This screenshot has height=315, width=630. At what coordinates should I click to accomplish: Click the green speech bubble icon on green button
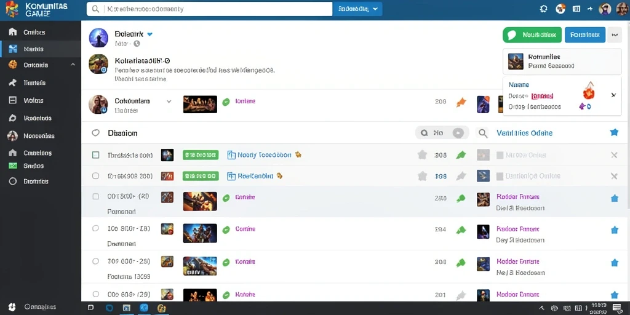point(511,35)
